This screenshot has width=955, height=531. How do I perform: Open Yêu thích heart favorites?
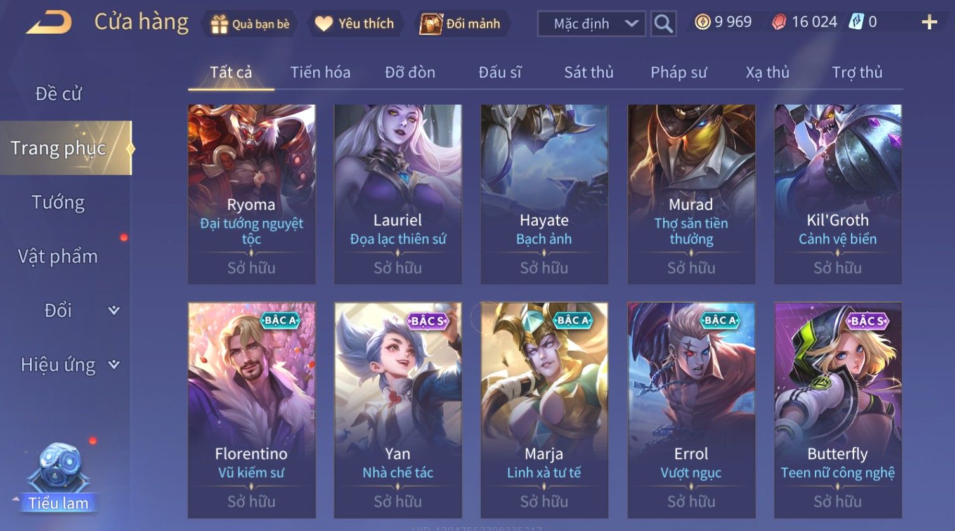pos(323,24)
